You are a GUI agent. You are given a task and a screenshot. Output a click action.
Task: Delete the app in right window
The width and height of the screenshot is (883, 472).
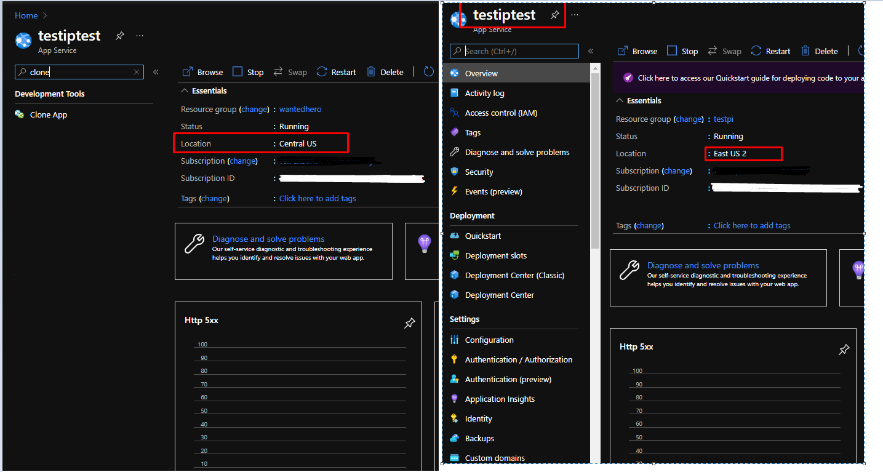820,51
